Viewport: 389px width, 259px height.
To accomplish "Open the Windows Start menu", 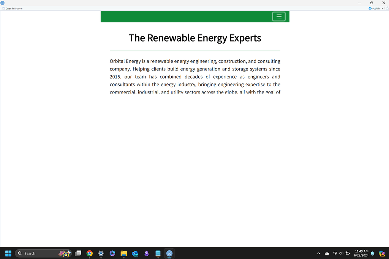I will click(8, 253).
